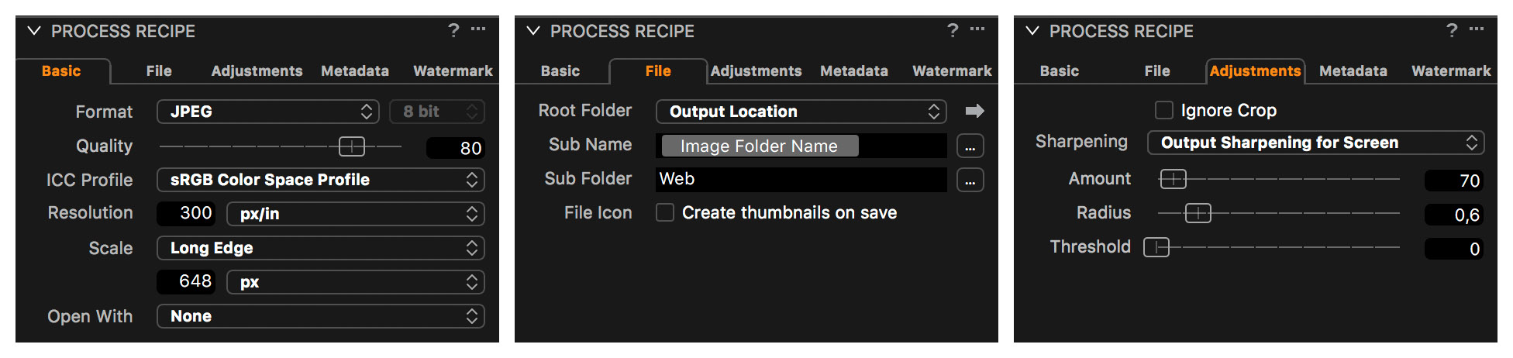The width and height of the screenshot is (1513, 358).
Task: Click the arrow icon next to Output Location
Action: click(974, 111)
